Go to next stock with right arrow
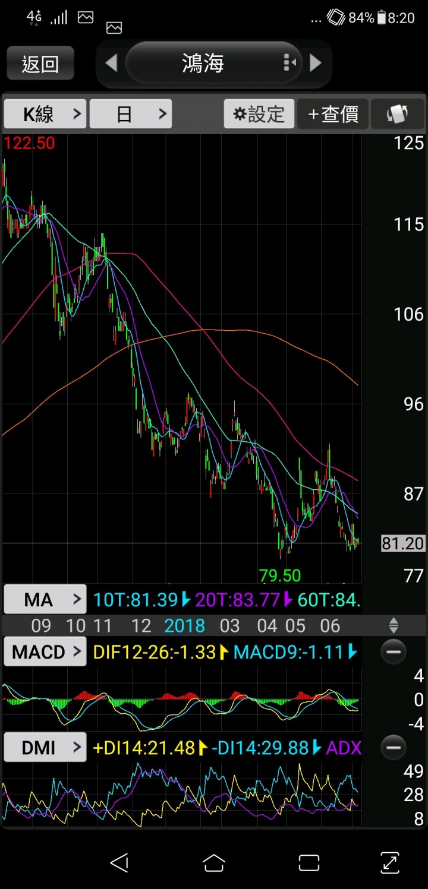The height and width of the screenshot is (889, 428). coord(316,63)
